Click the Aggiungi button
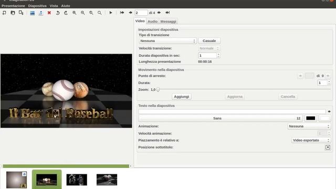 [182, 97]
